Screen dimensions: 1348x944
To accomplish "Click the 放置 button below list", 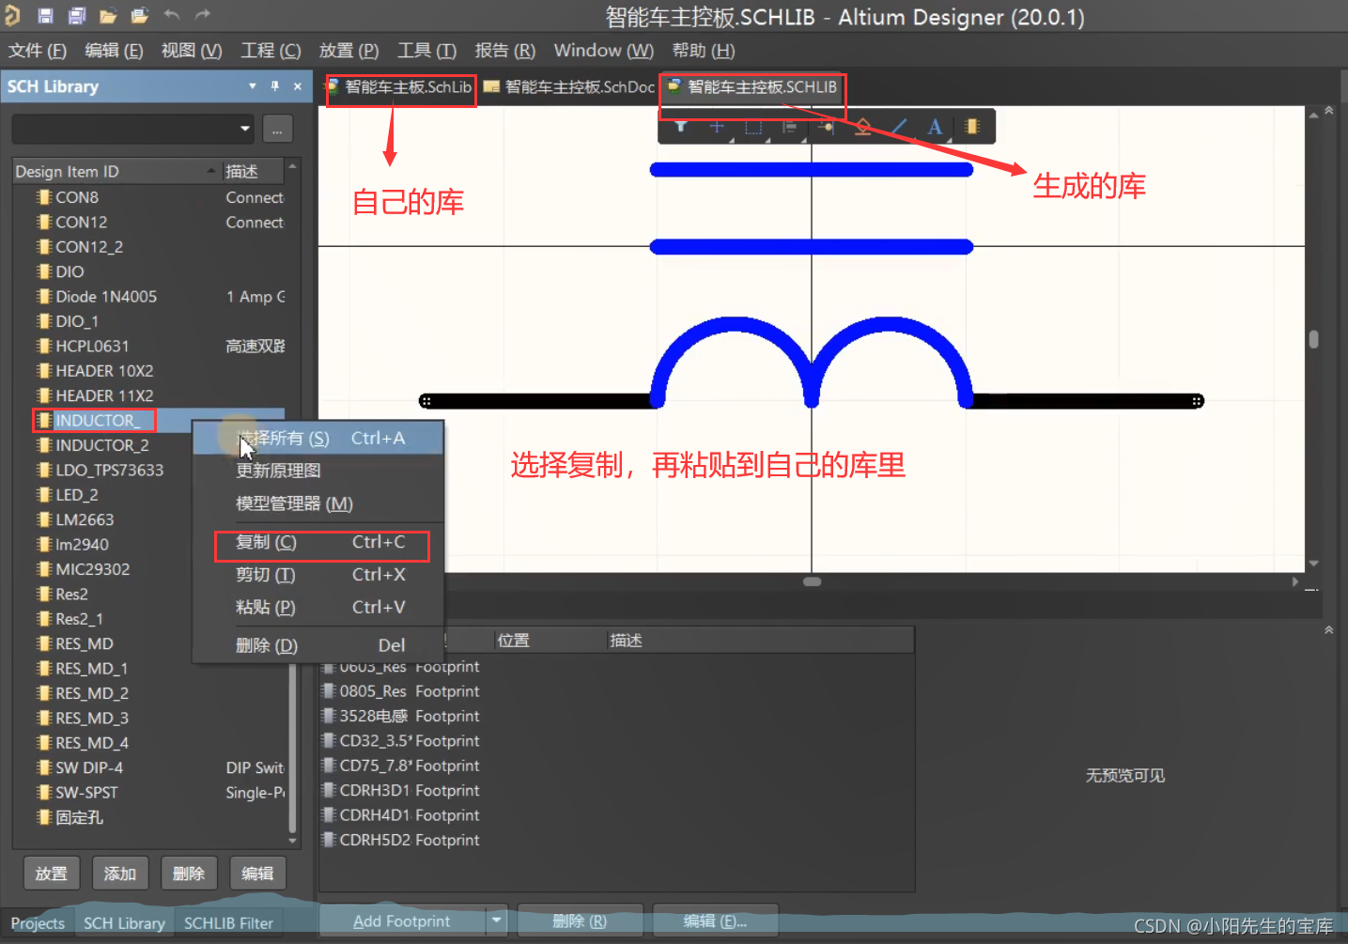I will tap(51, 874).
